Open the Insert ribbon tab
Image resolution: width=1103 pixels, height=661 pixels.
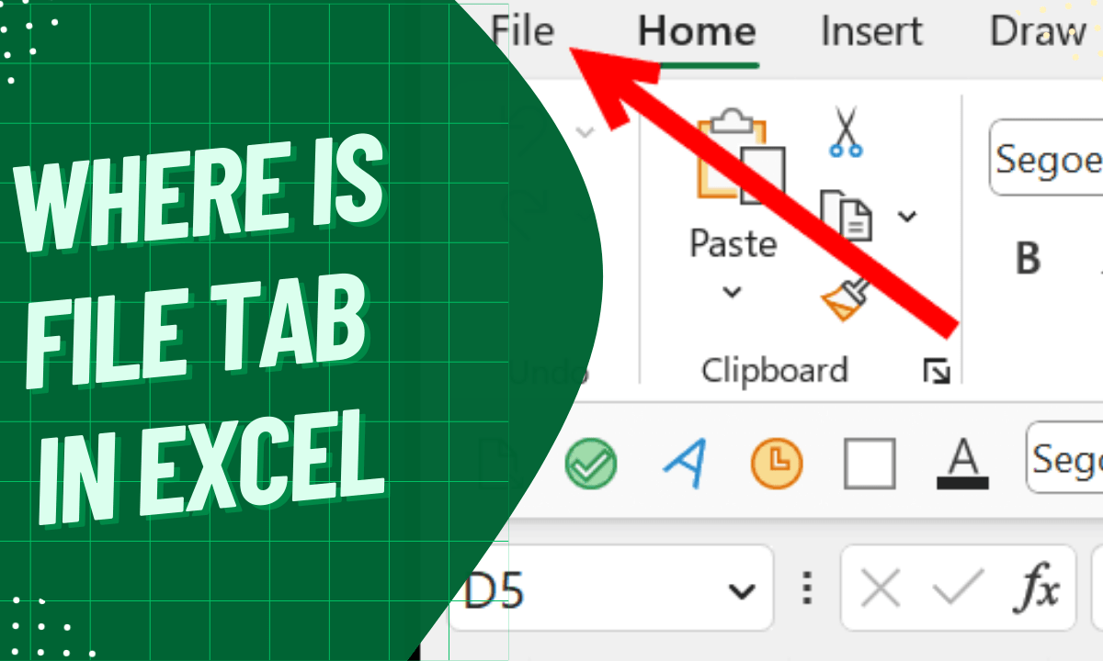click(x=872, y=32)
